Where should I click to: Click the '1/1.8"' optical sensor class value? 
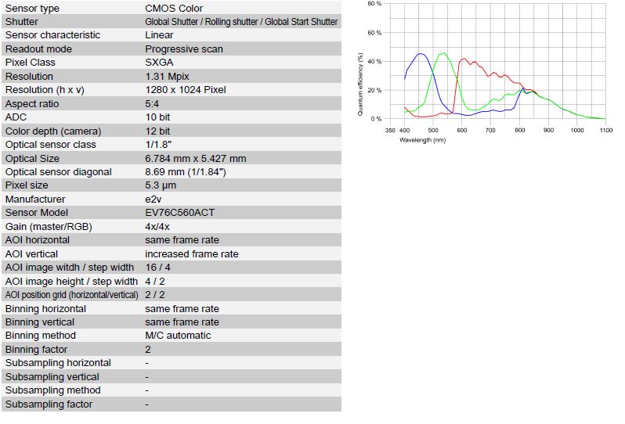click(158, 145)
